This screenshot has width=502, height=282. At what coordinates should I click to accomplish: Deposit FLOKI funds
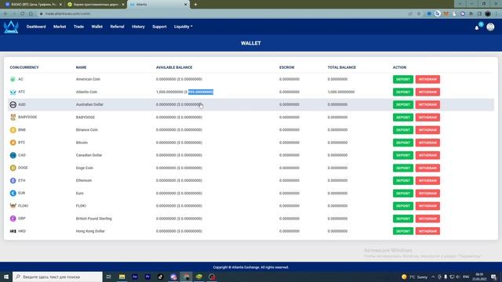click(403, 206)
